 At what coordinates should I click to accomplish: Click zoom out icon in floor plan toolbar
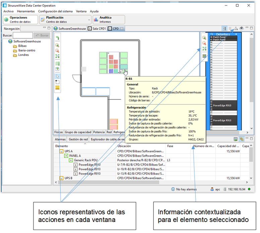coord(57,50)
